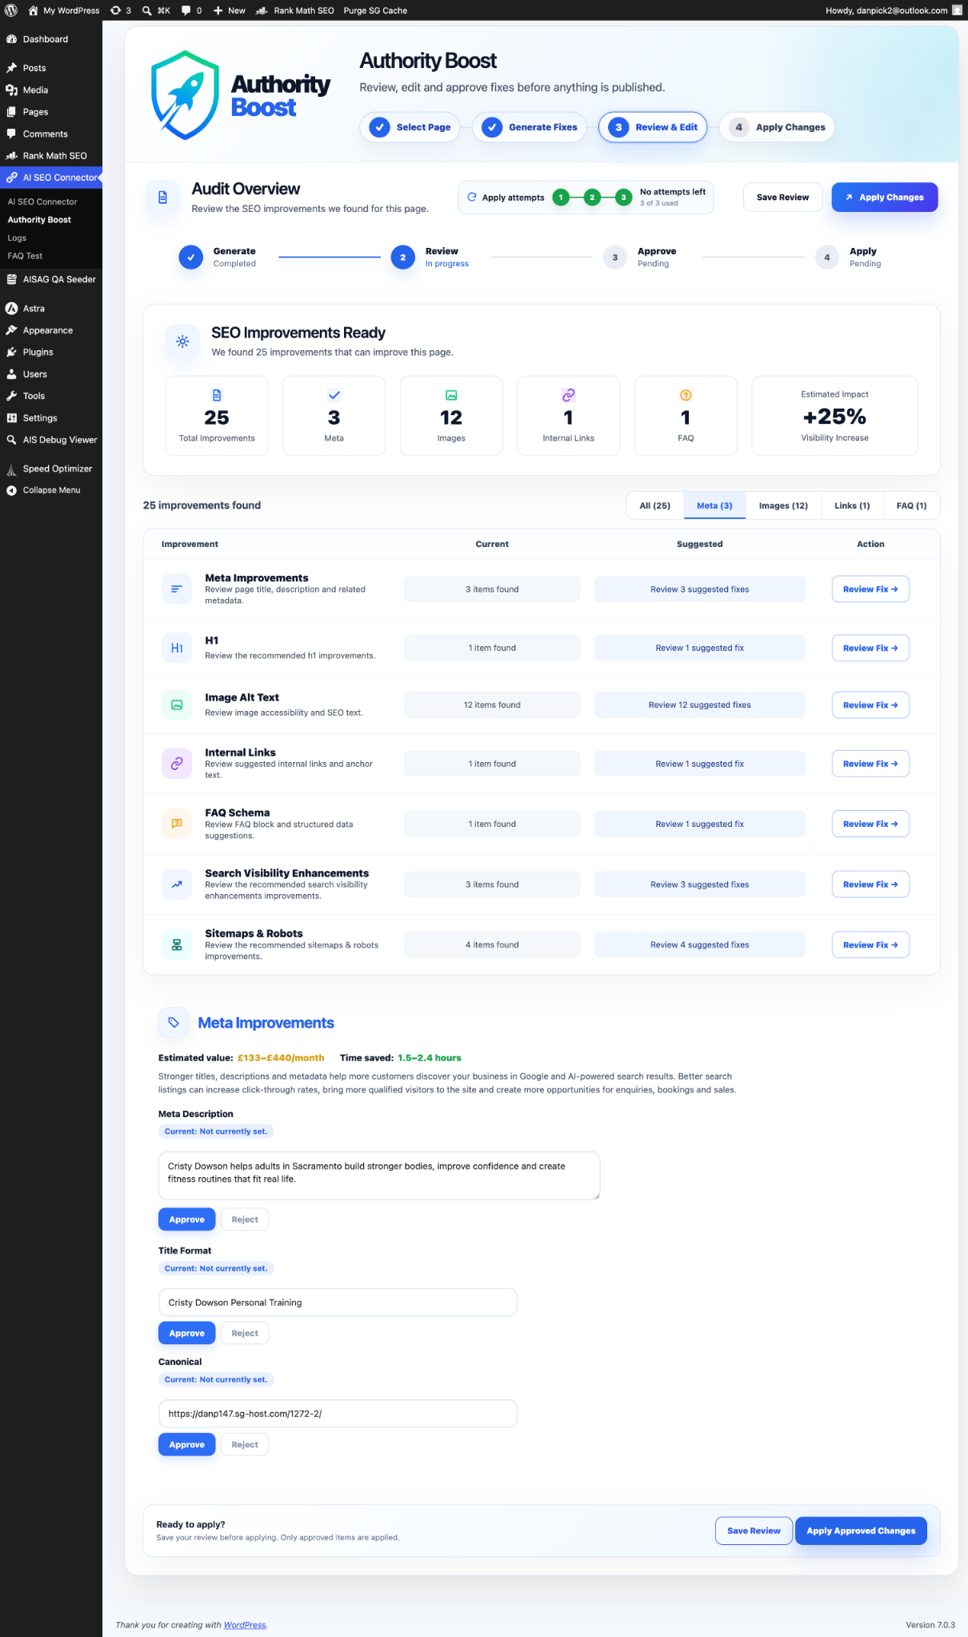
Task: Click the Meta Improvements row icon
Action: click(x=177, y=589)
